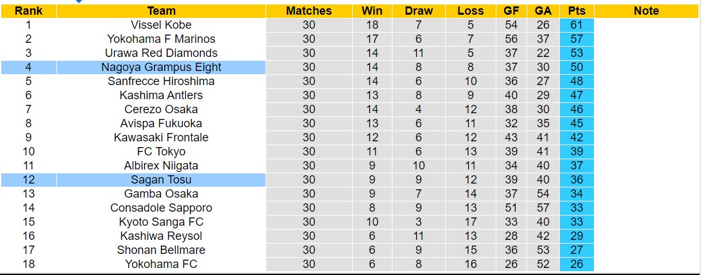
Task: Click the Matches column header
Action: (x=309, y=11)
